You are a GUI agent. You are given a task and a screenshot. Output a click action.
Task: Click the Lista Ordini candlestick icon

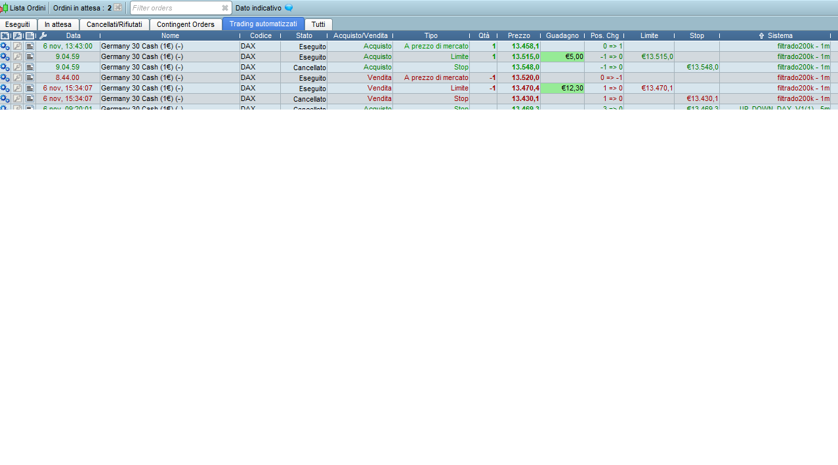pyautogui.click(x=4, y=8)
